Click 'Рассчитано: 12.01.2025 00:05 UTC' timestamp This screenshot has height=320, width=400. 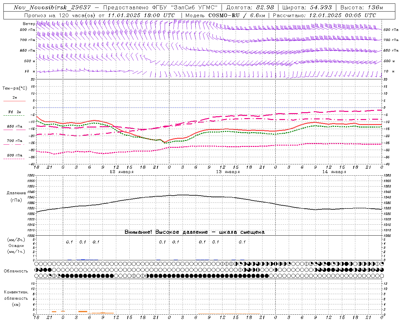324,15
